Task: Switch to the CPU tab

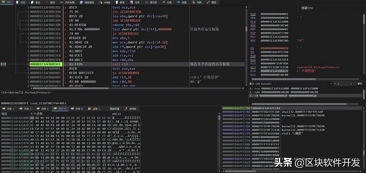Action: [x=7, y=2]
